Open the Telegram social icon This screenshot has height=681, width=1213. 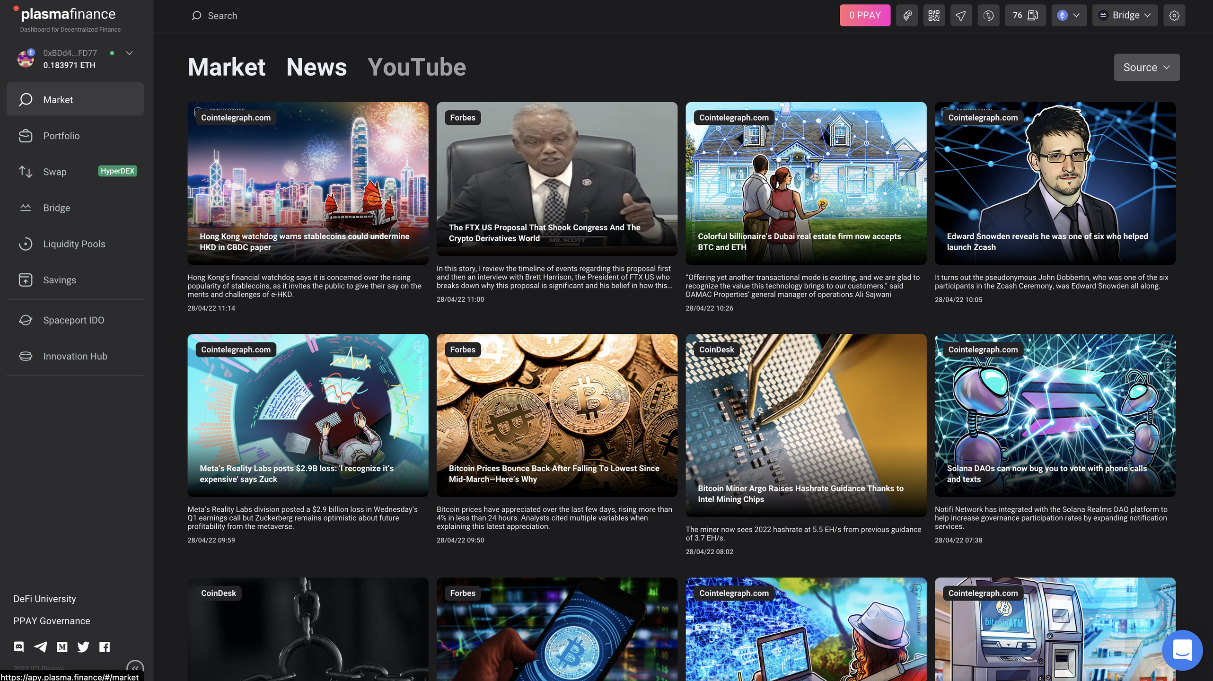pos(41,646)
